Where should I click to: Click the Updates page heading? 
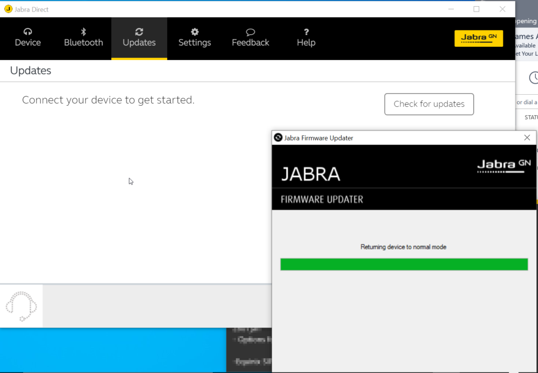tap(30, 70)
